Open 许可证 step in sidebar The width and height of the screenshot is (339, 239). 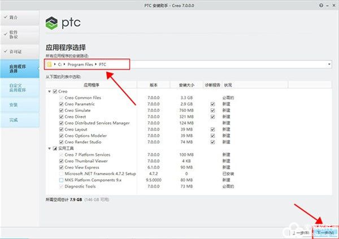coord(20,51)
